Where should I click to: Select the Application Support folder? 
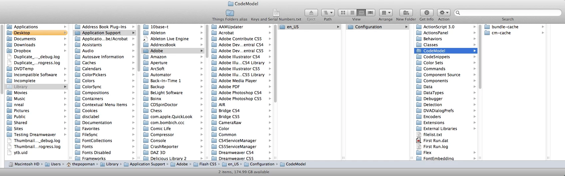105,33
